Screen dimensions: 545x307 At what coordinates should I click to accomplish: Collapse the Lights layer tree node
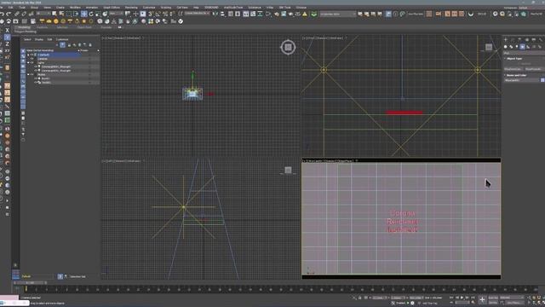(x=28, y=62)
